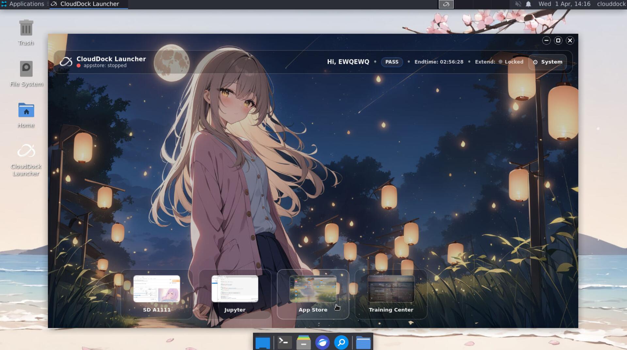Toggle the Extend Locked indicator
Viewport: 627px width, 350px height.
point(511,62)
